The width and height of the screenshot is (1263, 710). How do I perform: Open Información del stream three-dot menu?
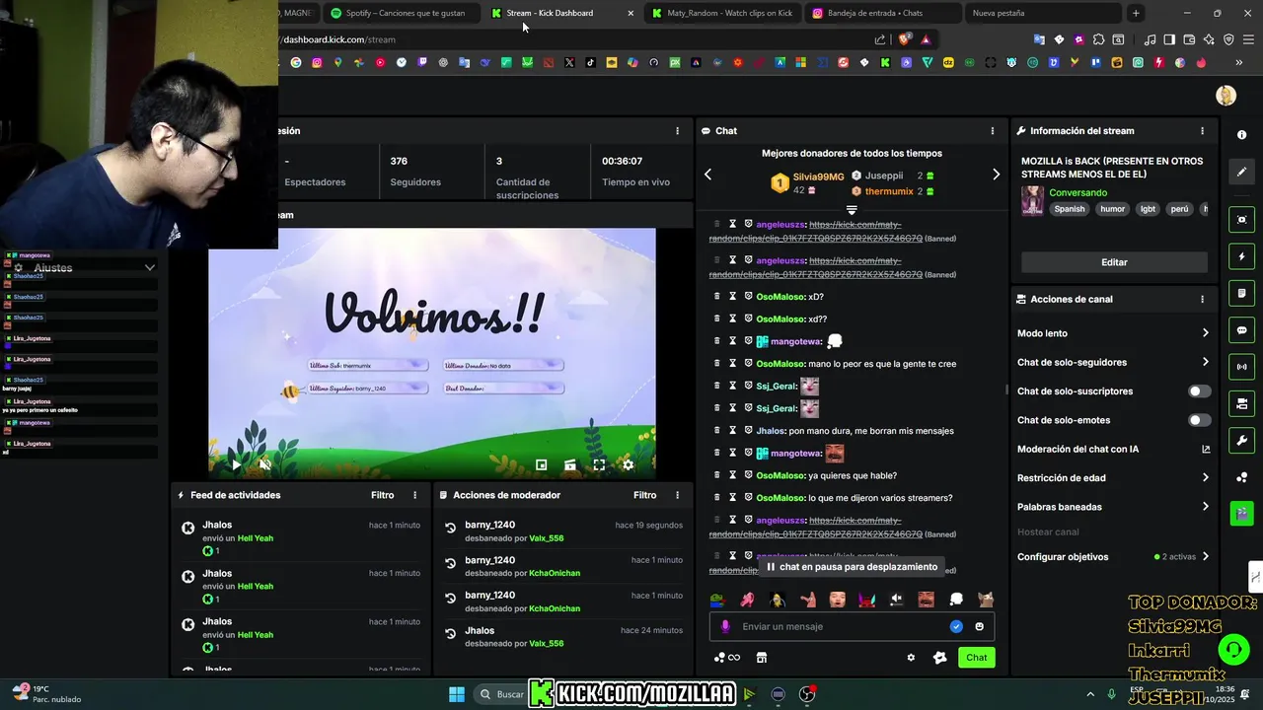tap(1202, 131)
